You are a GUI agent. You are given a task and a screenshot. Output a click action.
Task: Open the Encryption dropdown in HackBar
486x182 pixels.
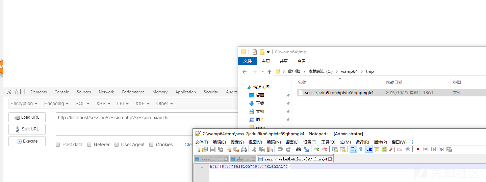24,103
